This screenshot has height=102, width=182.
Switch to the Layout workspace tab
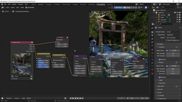point(34,5)
